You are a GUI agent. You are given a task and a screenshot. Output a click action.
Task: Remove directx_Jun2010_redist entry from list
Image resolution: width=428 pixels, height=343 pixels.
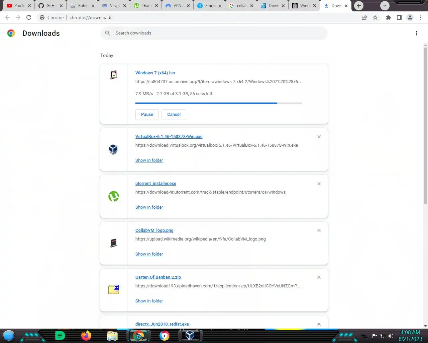pos(319,324)
